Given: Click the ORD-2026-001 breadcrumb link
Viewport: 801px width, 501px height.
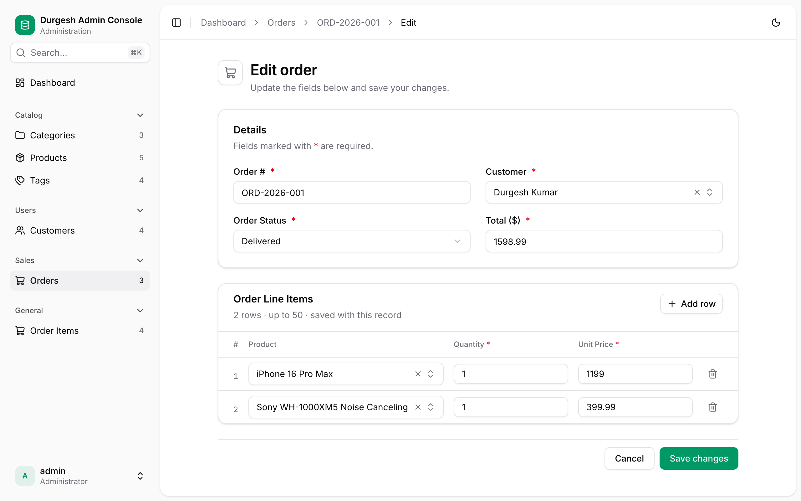Looking at the screenshot, I should pyautogui.click(x=348, y=23).
